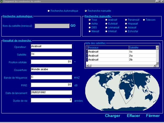Click the GO search button
The width and height of the screenshot is (164, 123).
coord(73,26)
